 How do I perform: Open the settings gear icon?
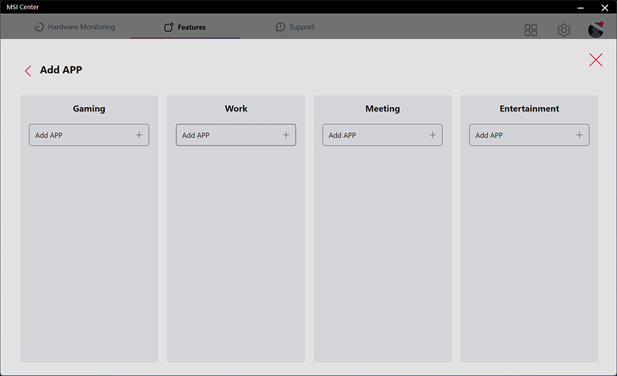point(564,30)
